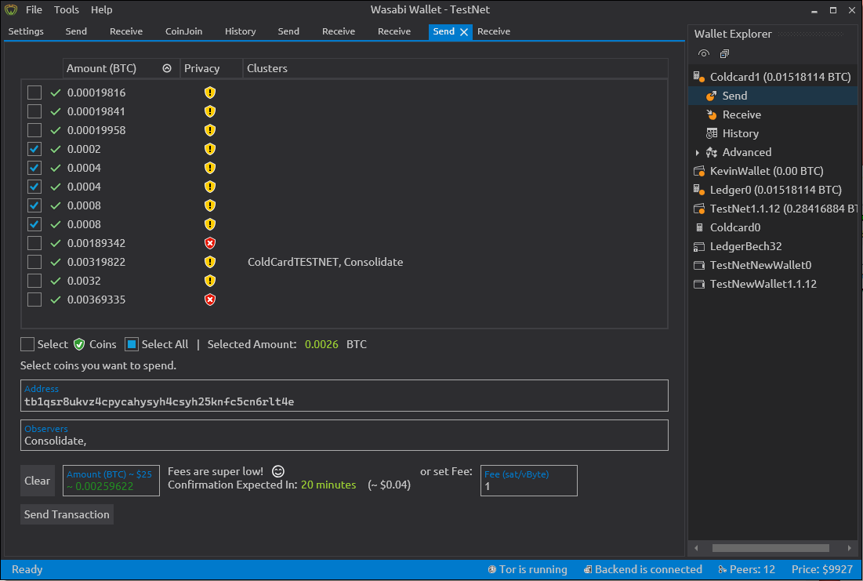Click the red privacy shield of 0.00369335 coin

[210, 300]
